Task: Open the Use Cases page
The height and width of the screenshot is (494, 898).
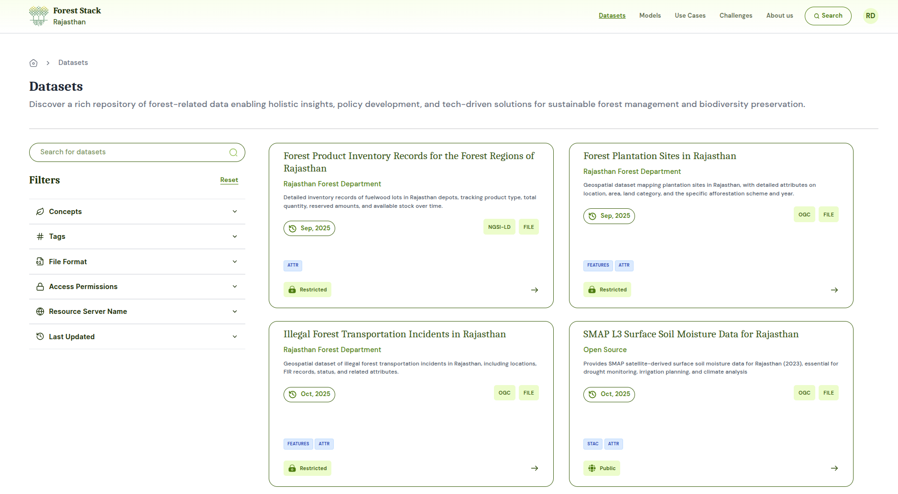Action: 690,16
